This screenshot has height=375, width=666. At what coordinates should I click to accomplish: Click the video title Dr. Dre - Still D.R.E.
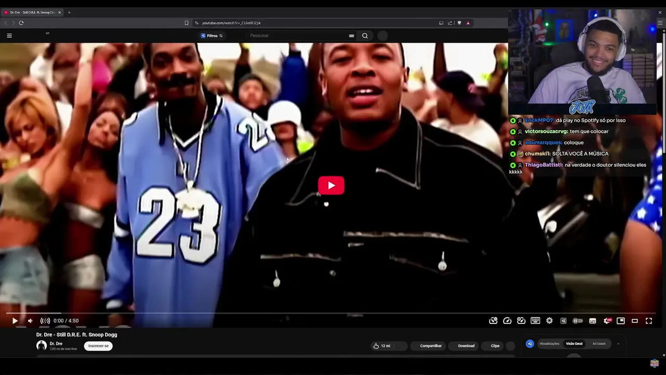76,335
